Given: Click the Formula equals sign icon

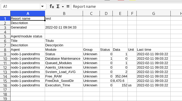Looking at the screenshot, I should click(x=68, y=7).
